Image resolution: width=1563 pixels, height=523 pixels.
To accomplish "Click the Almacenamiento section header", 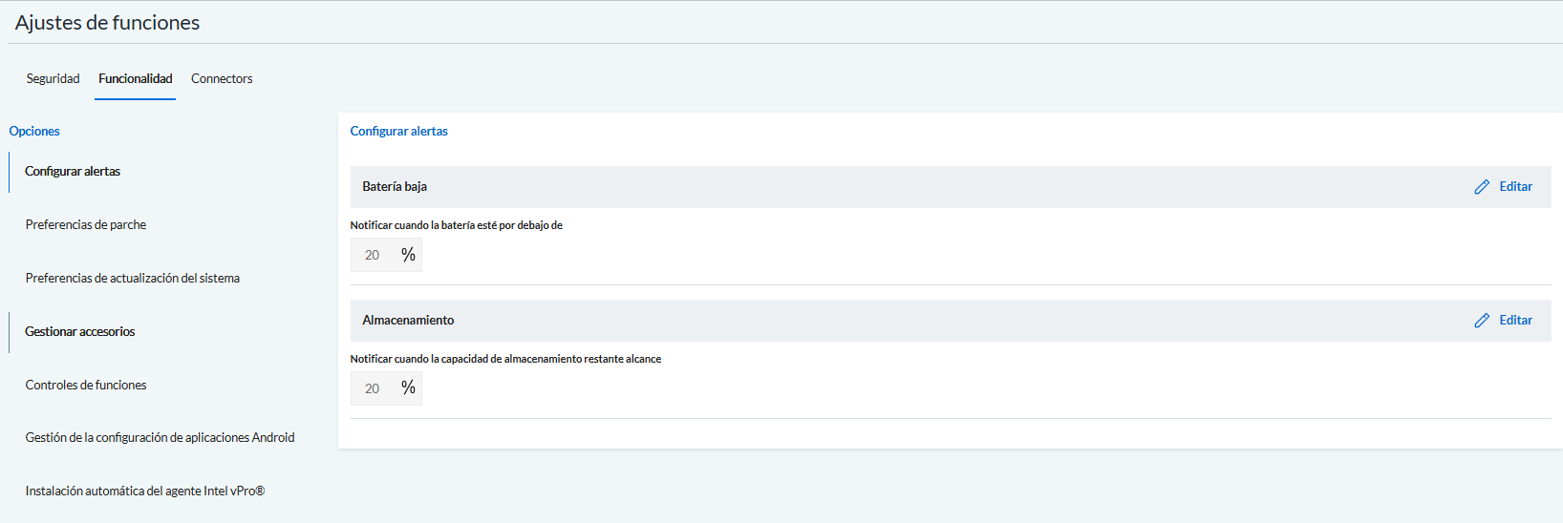I will point(951,321).
